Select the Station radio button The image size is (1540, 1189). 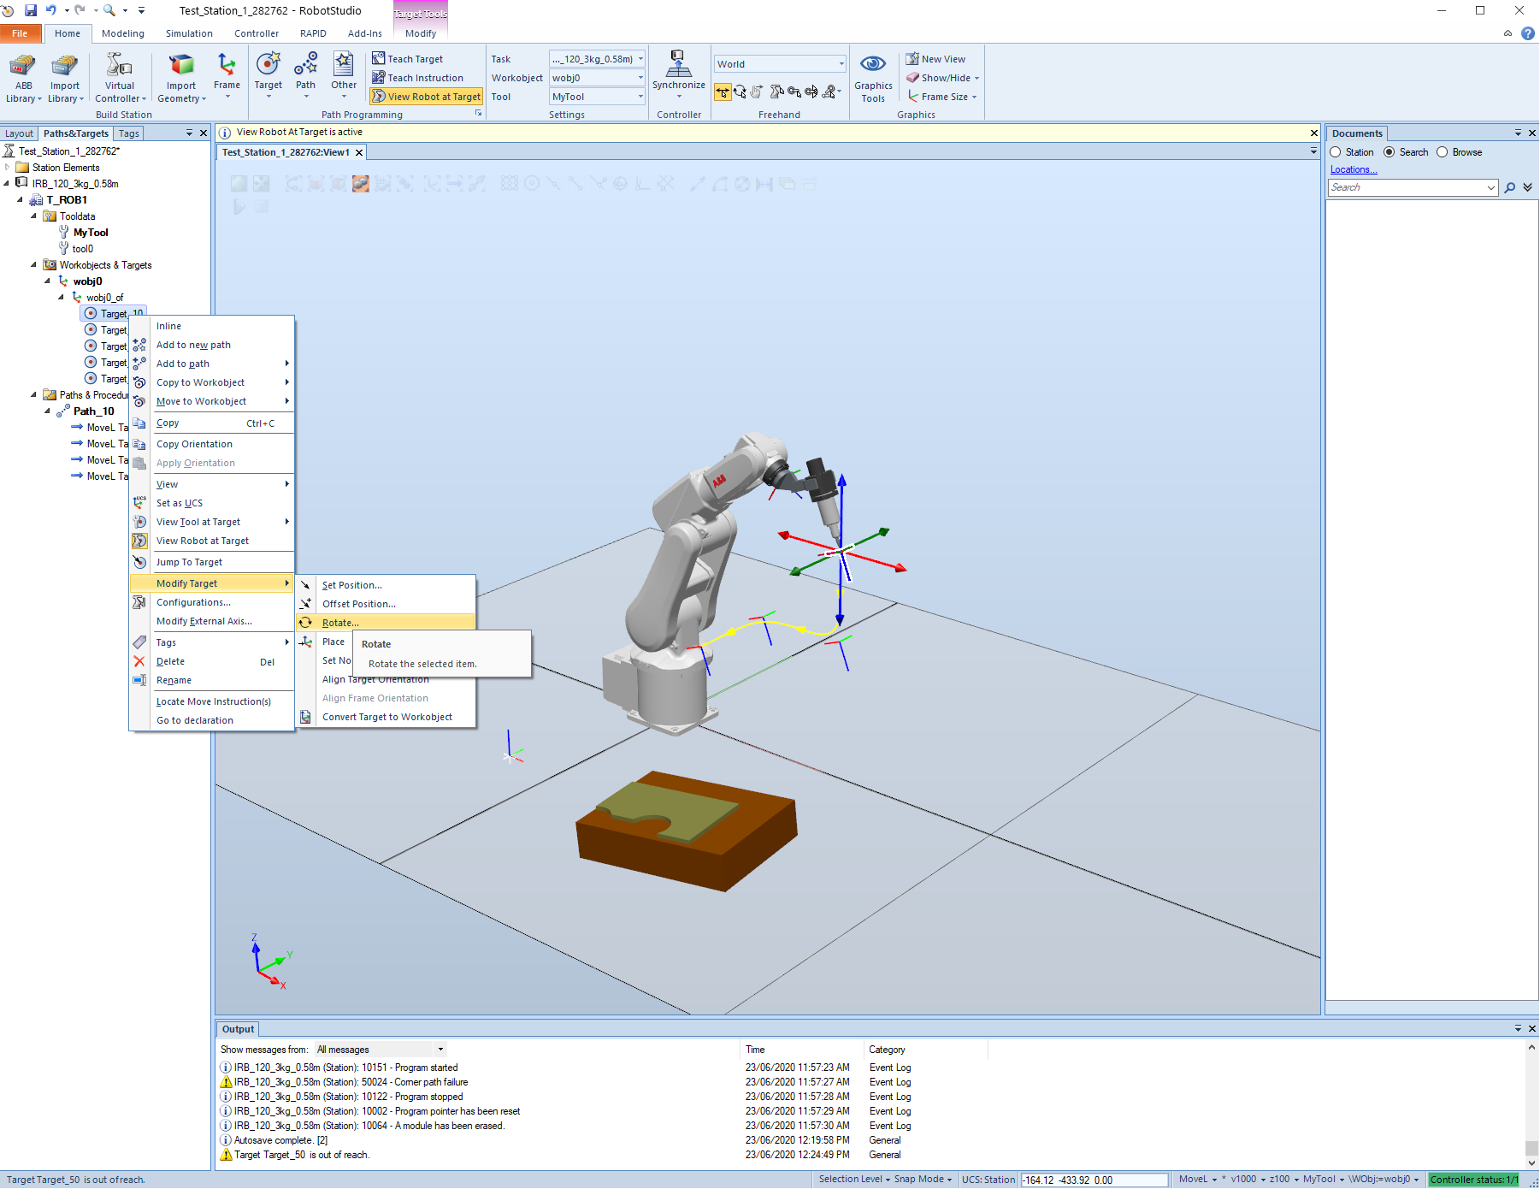[1336, 152]
